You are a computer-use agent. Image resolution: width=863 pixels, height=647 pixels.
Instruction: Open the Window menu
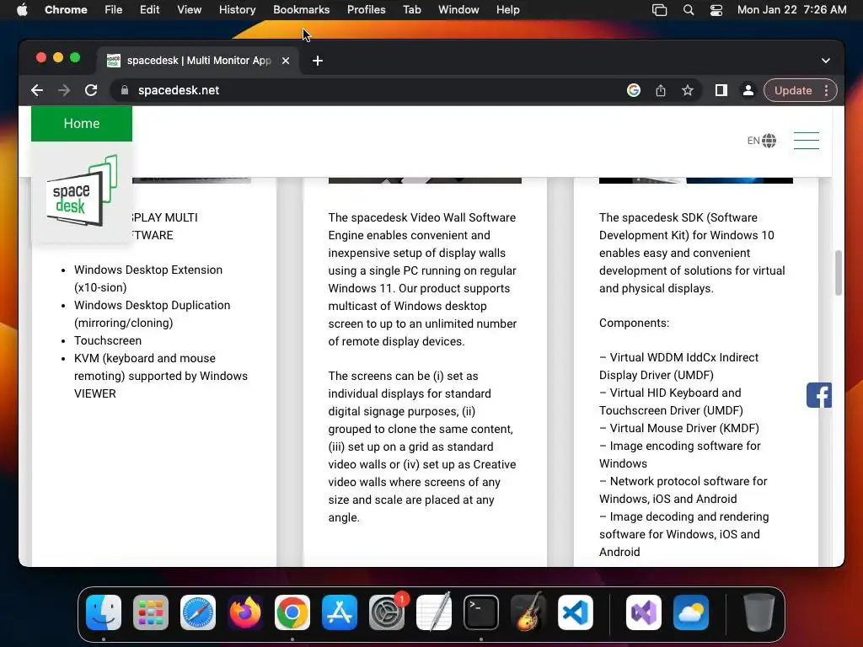coord(458,9)
